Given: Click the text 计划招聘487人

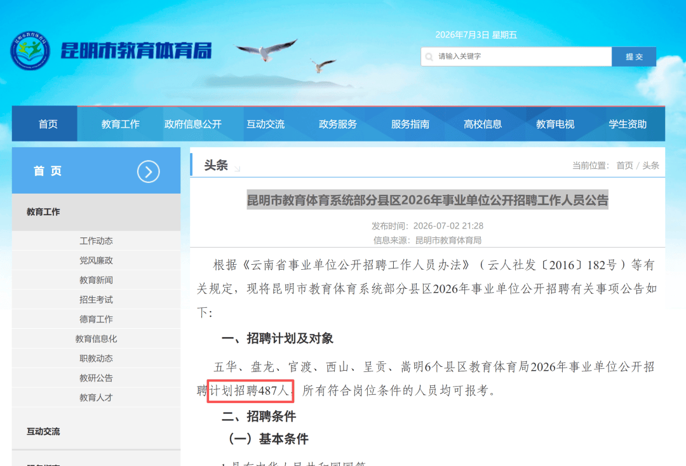Looking at the screenshot, I should (250, 390).
